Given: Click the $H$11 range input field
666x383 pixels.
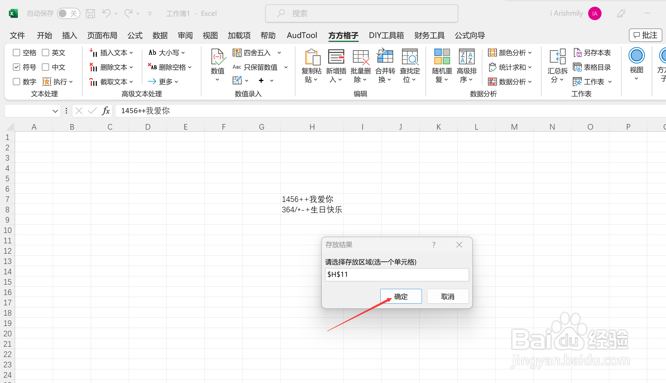Looking at the screenshot, I should click(x=397, y=275).
